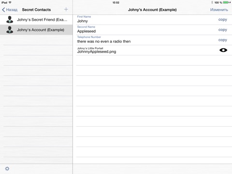This screenshot has height=174, width=232.
Task: Tap the eye icon to view JohnnyAppleseed.png
Action: click(223, 50)
